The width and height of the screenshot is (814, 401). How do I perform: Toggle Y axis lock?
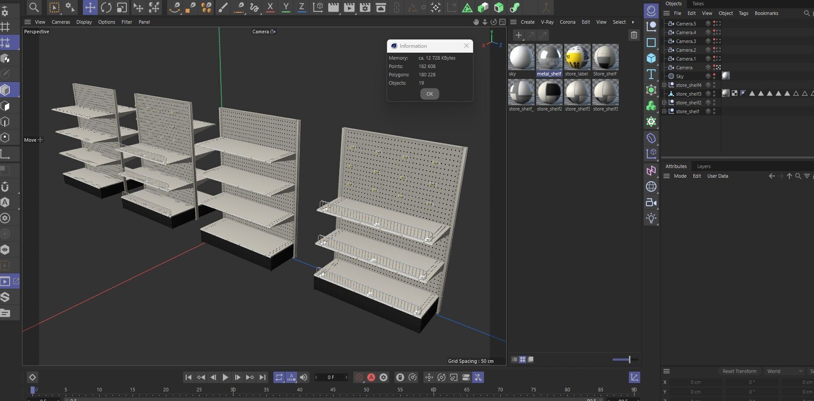(286, 7)
